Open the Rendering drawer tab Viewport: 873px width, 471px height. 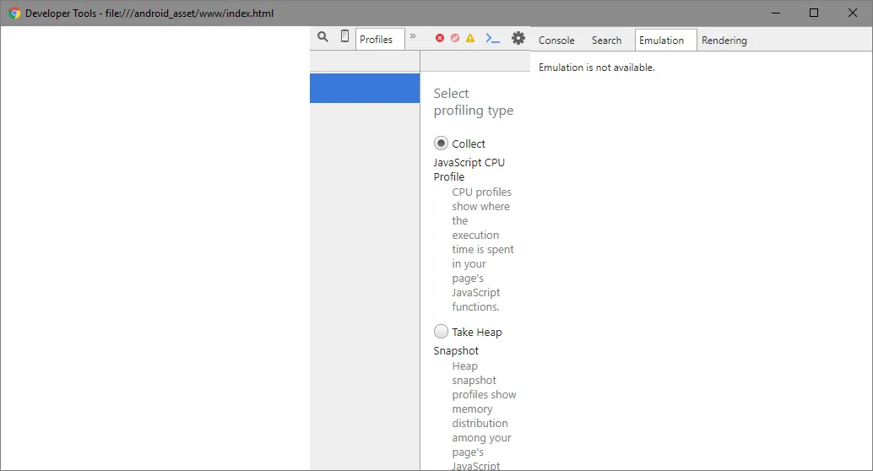(x=724, y=40)
